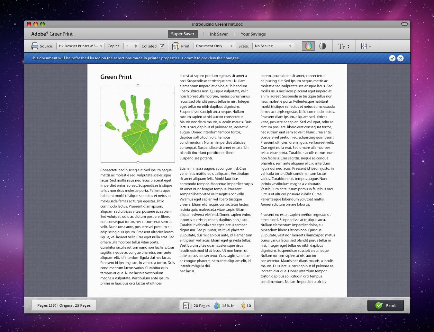Click the left-middle handle of the handprint image
The image size is (434, 332).
[101, 124]
